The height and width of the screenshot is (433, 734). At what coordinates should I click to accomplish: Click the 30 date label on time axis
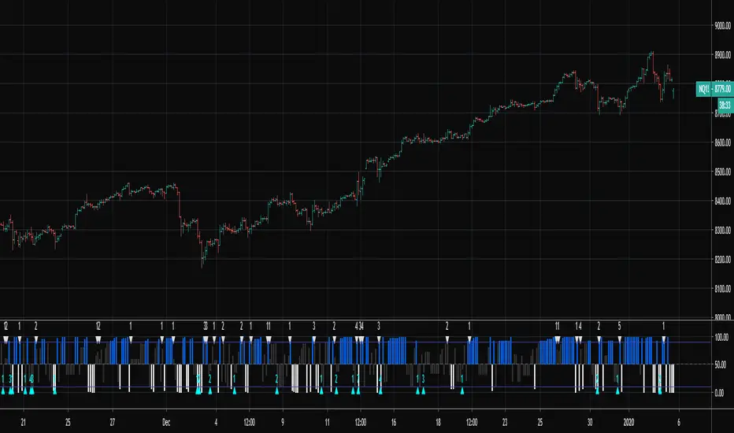(x=590, y=422)
